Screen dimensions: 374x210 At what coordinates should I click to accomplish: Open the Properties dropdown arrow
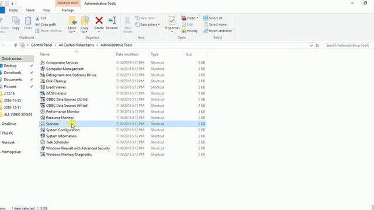[172, 32]
